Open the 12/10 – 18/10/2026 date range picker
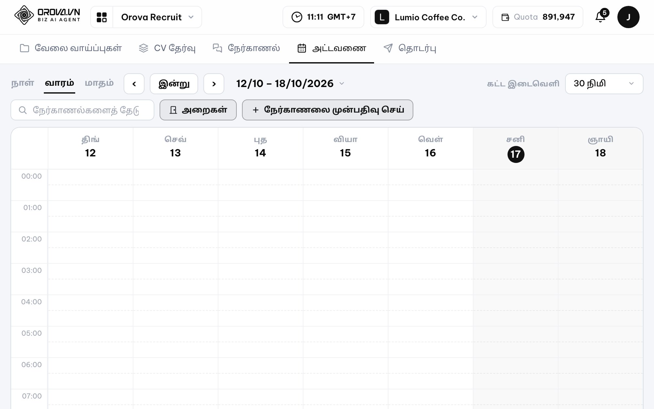 290,84
